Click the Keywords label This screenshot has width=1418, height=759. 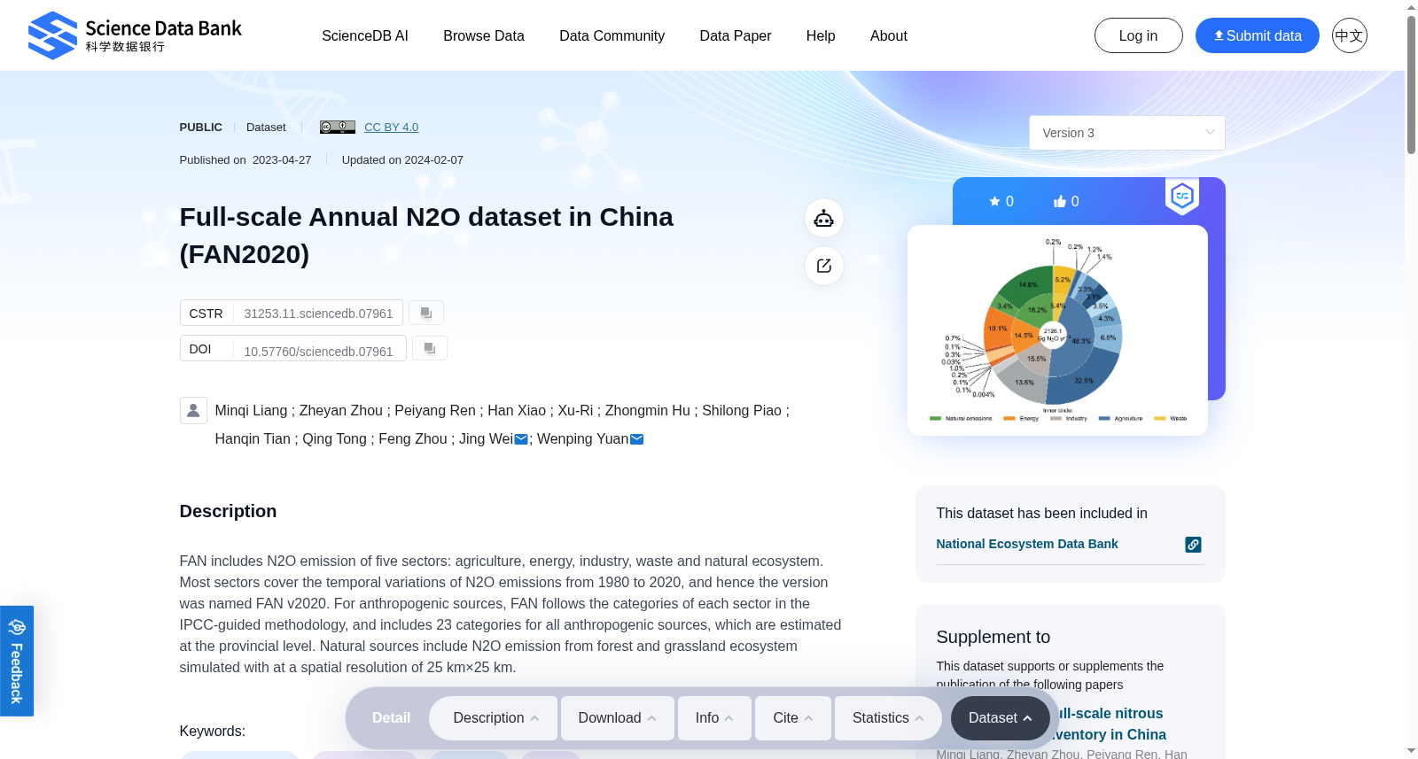213,732
